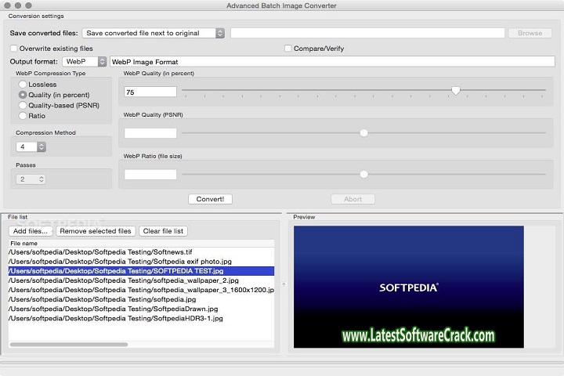Expand the Compression Method dropdown
The width and height of the screenshot is (564, 376).
point(32,146)
